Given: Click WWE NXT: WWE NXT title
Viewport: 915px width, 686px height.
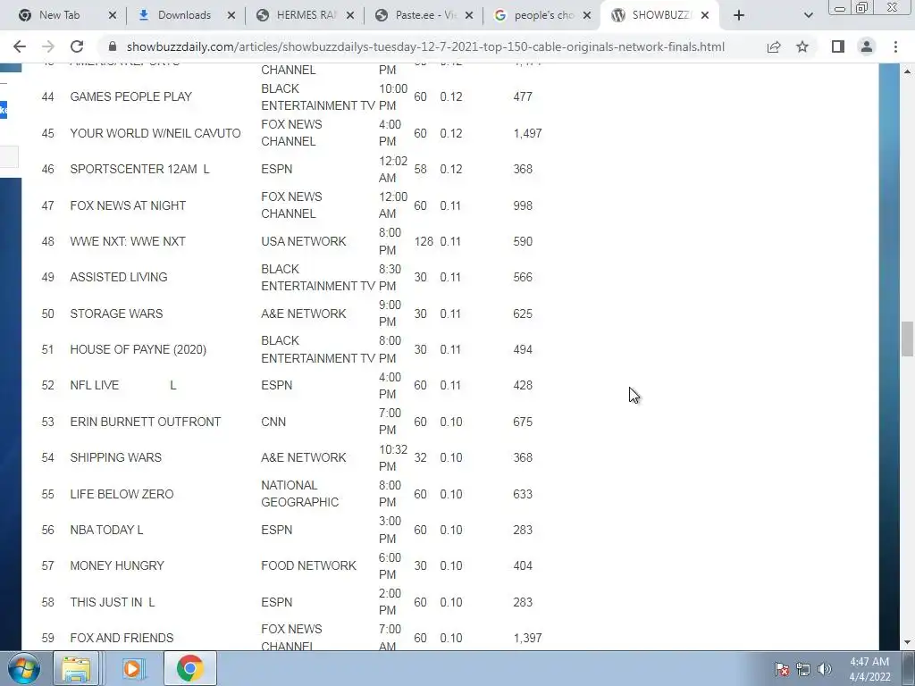Looking at the screenshot, I should click(128, 241).
